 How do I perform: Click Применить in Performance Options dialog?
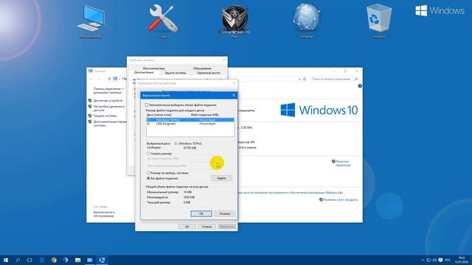pyautogui.click(x=226, y=227)
